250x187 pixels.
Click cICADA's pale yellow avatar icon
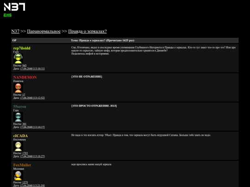(x=18, y=146)
